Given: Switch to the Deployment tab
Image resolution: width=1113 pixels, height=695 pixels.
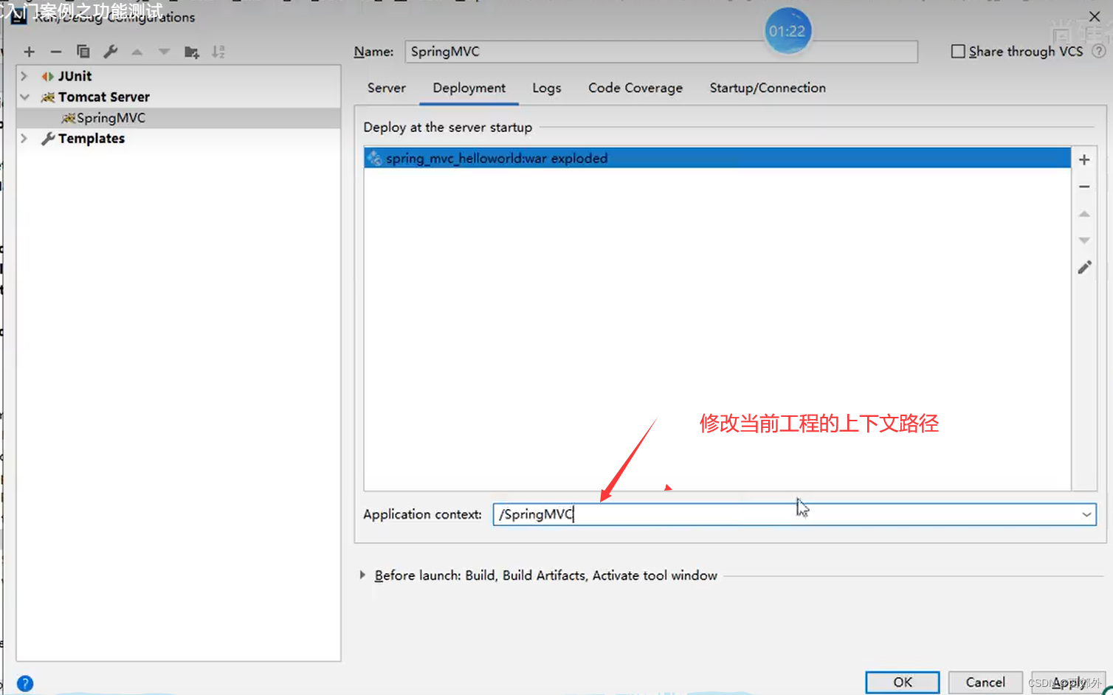Looking at the screenshot, I should pyautogui.click(x=469, y=88).
